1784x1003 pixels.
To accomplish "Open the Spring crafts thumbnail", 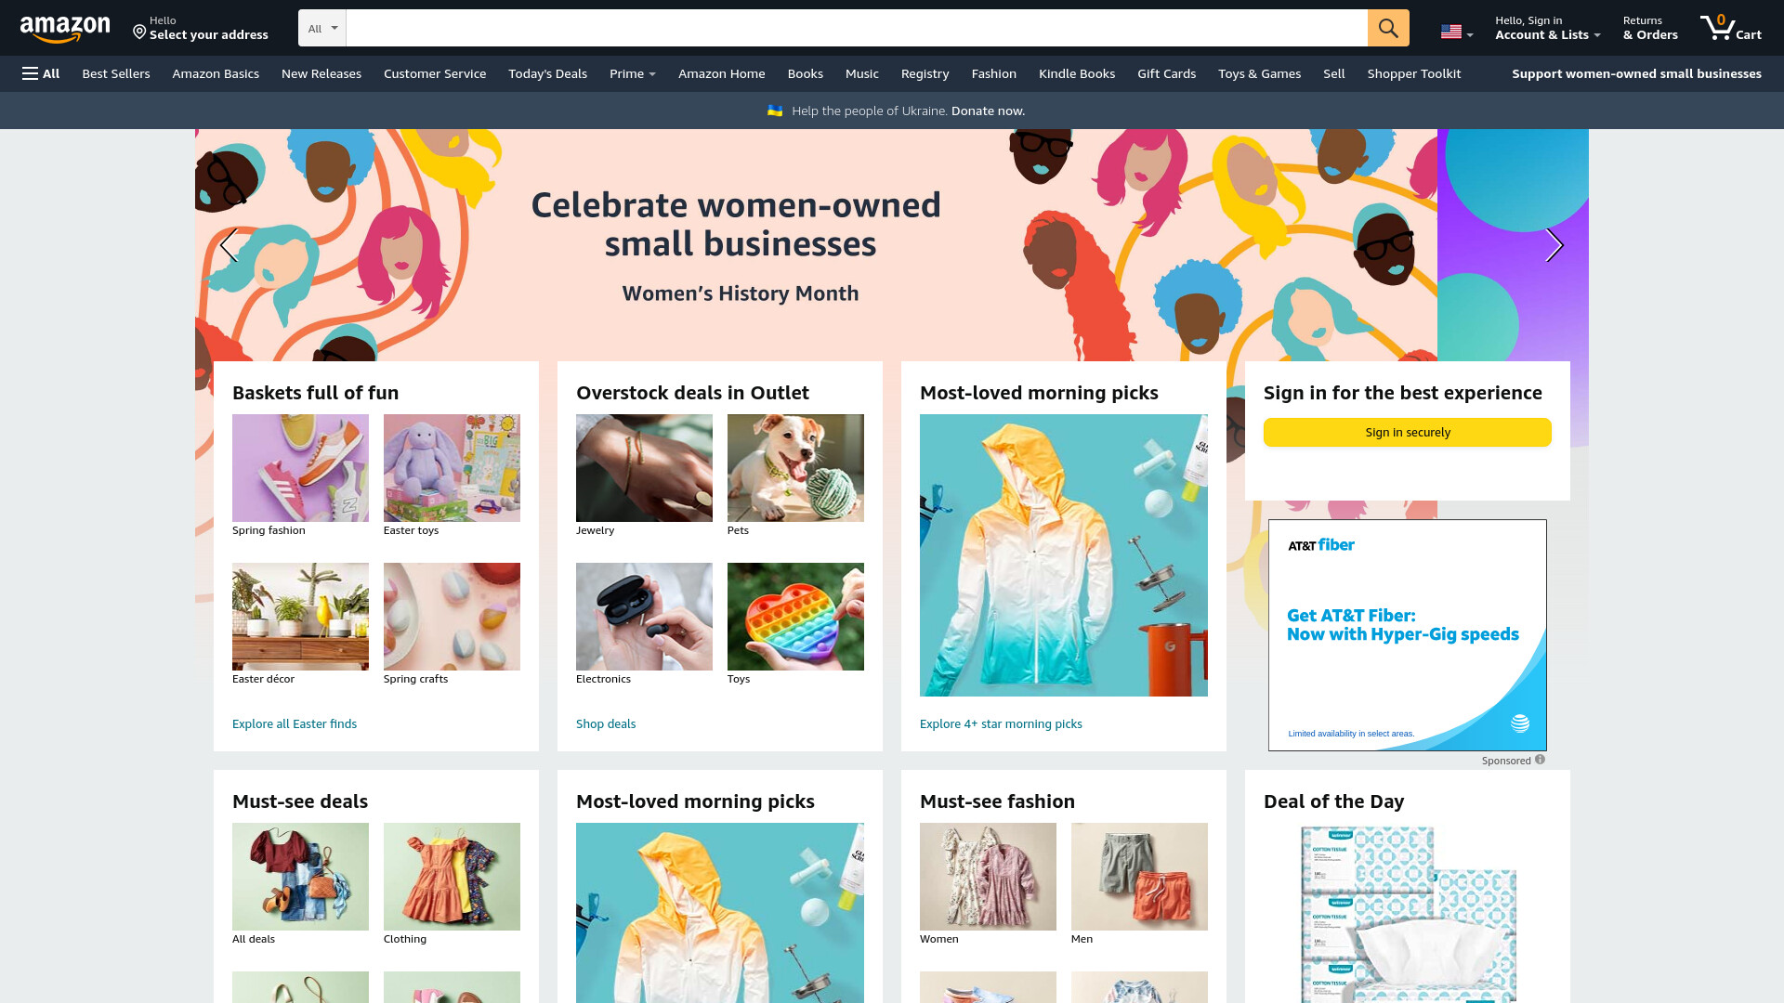I will (452, 617).
